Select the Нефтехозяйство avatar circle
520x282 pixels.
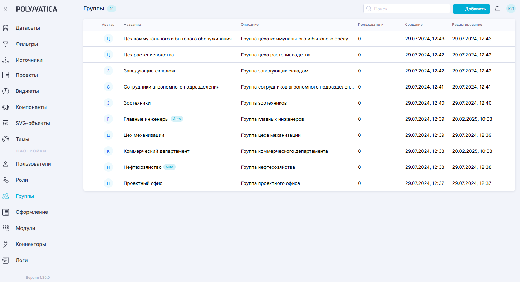click(108, 167)
